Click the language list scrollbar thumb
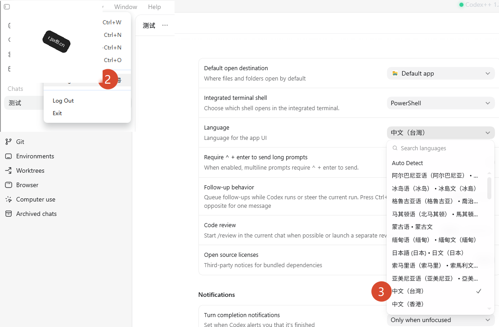Screen dimensions: 499x327 pyautogui.click(x=490, y=188)
